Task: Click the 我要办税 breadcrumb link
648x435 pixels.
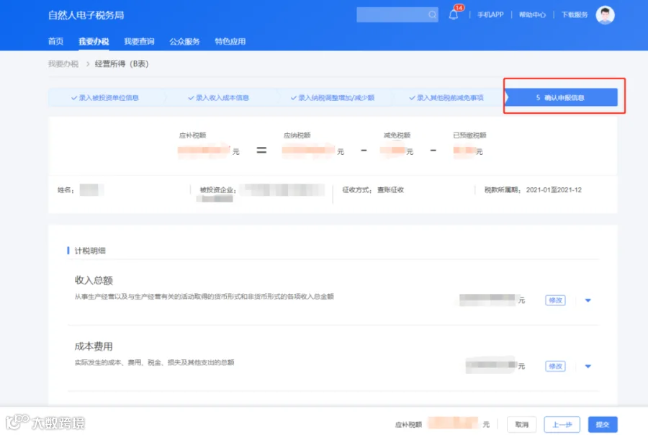Action: click(x=63, y=63)
